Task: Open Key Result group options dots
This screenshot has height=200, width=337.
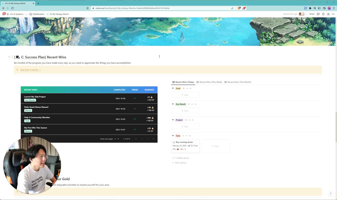Action: point(192,104)
